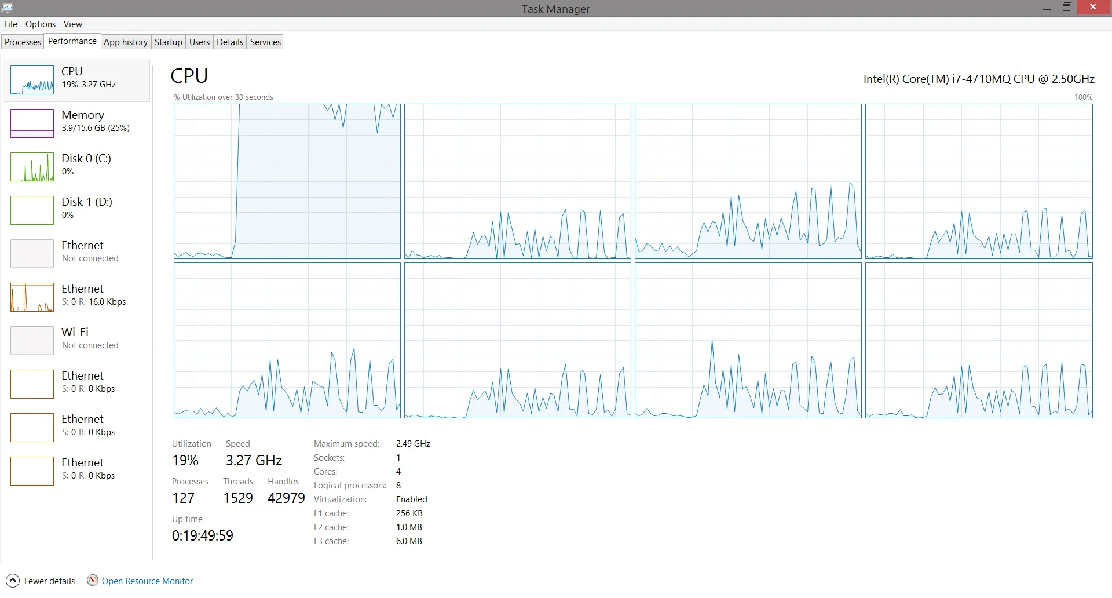The height and width of the screenshot is (598, 1112).
Task: Open the Services tab
Action: (x=265, y=42)
